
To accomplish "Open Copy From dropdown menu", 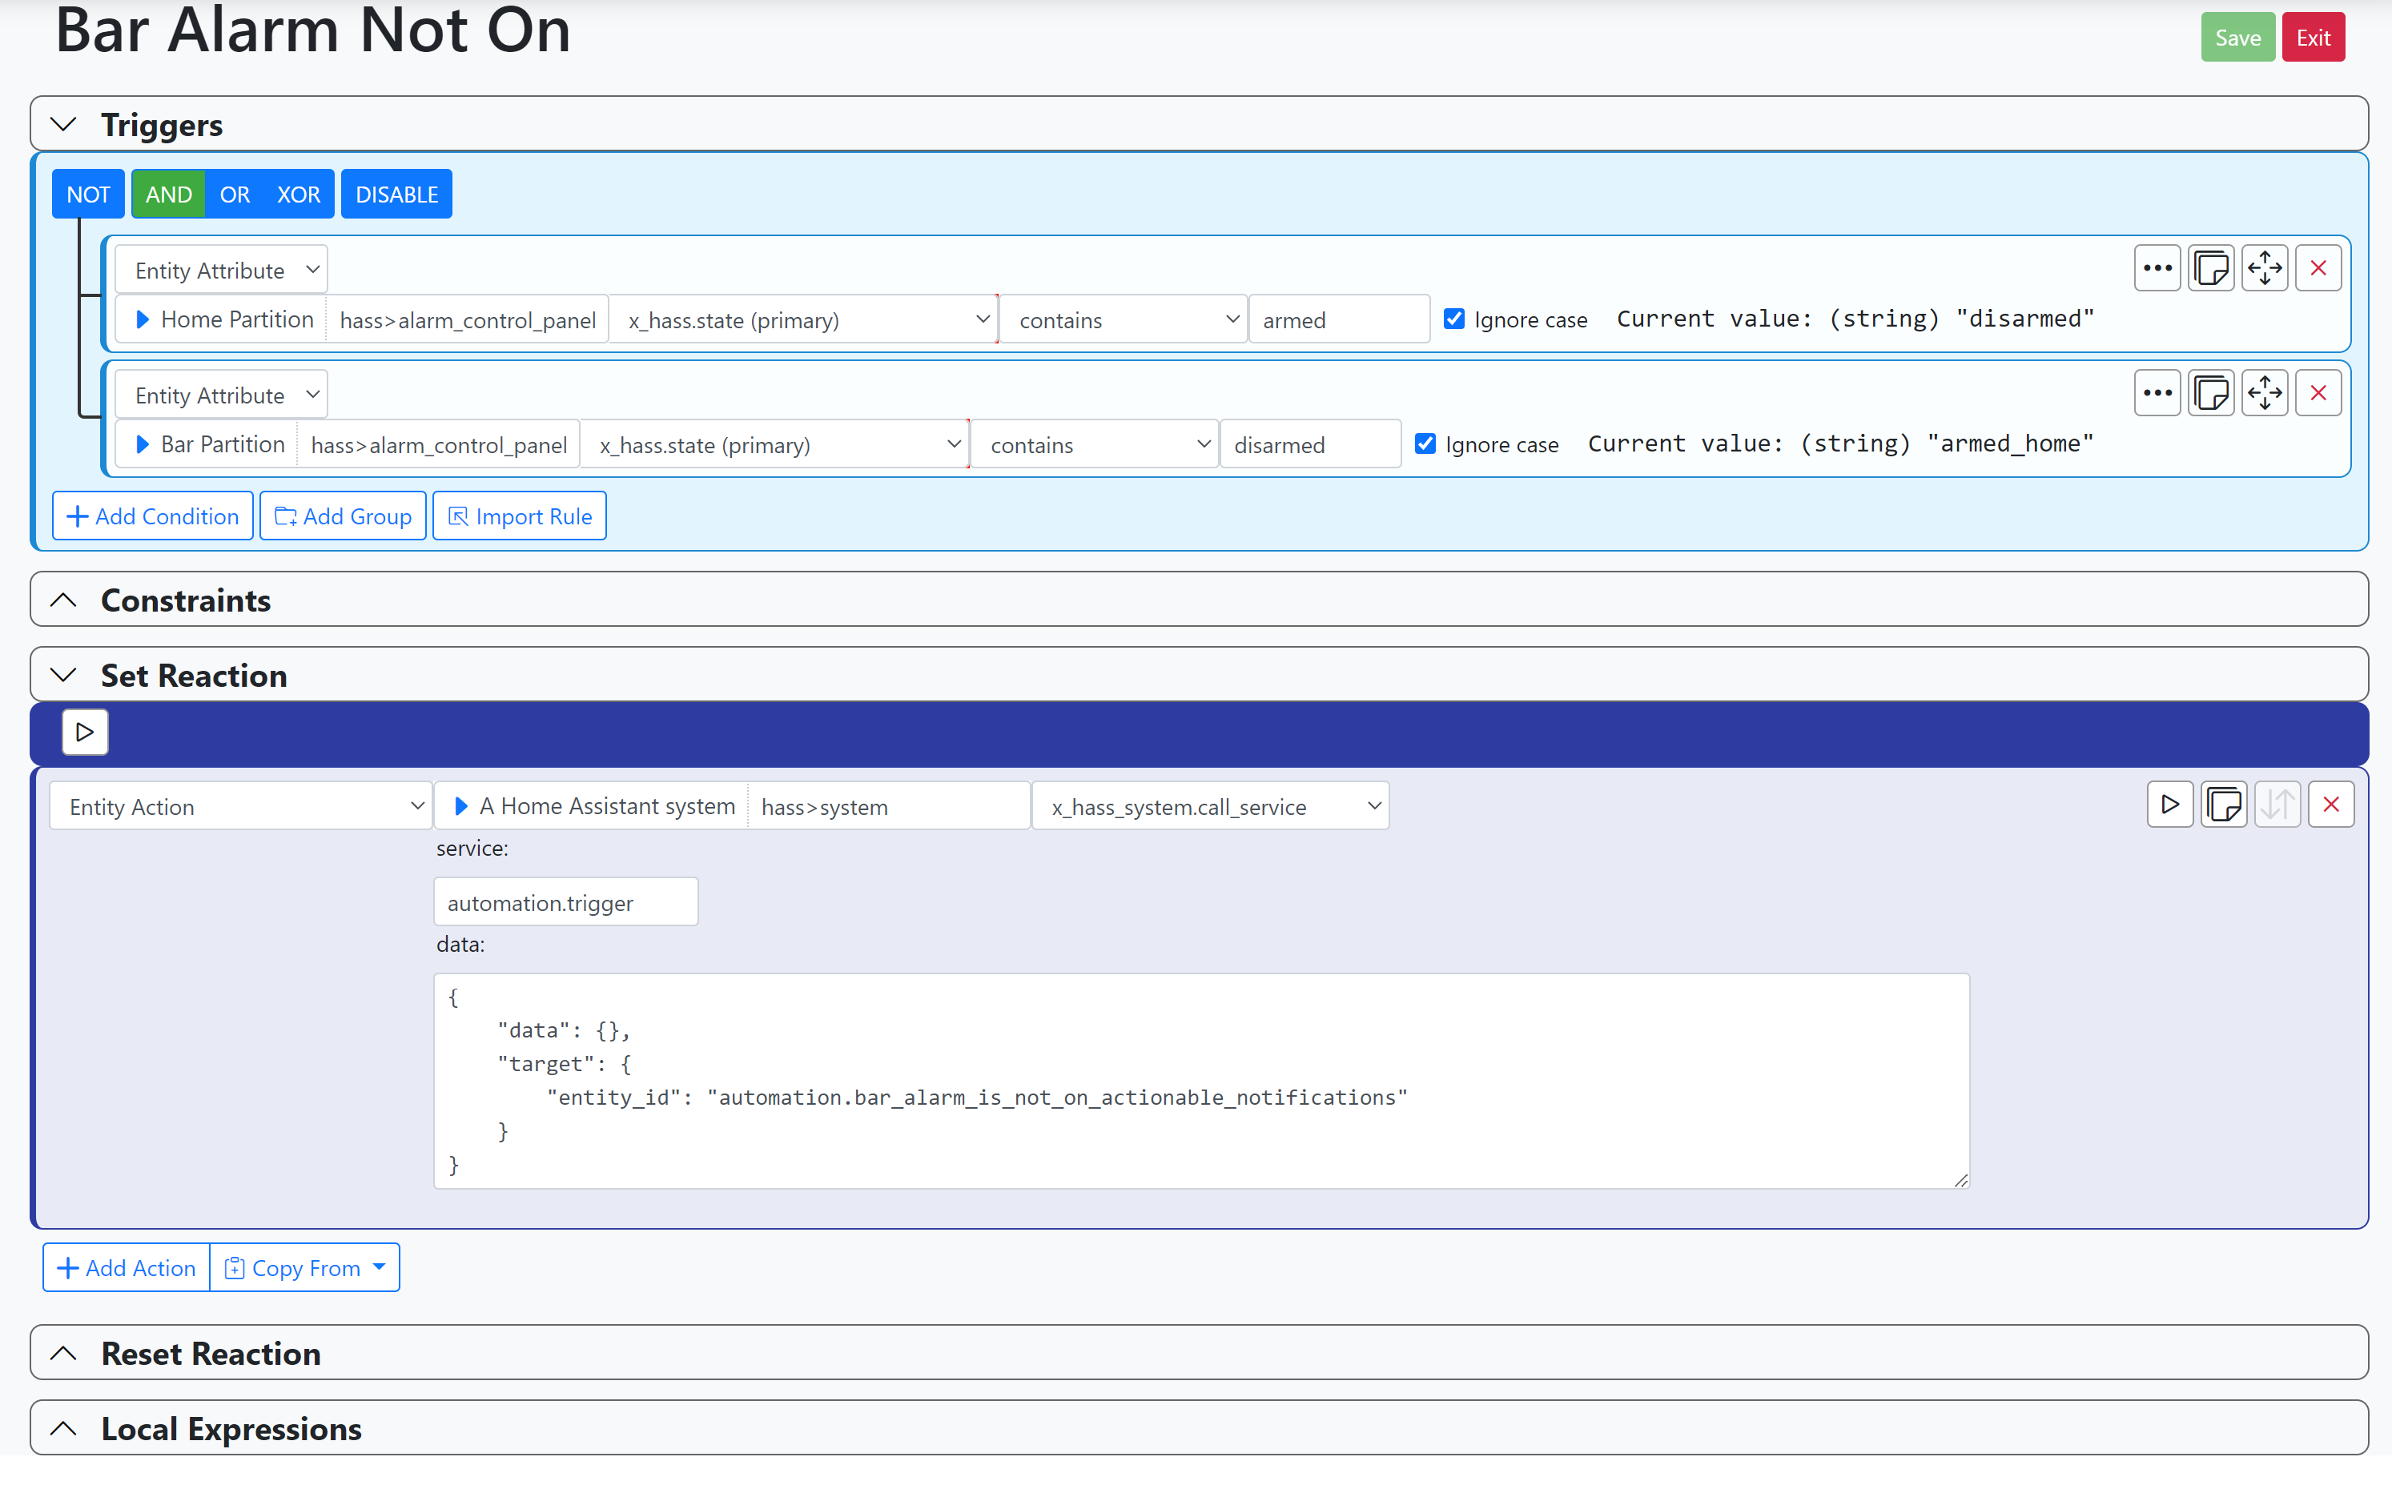I will 305,1267.
